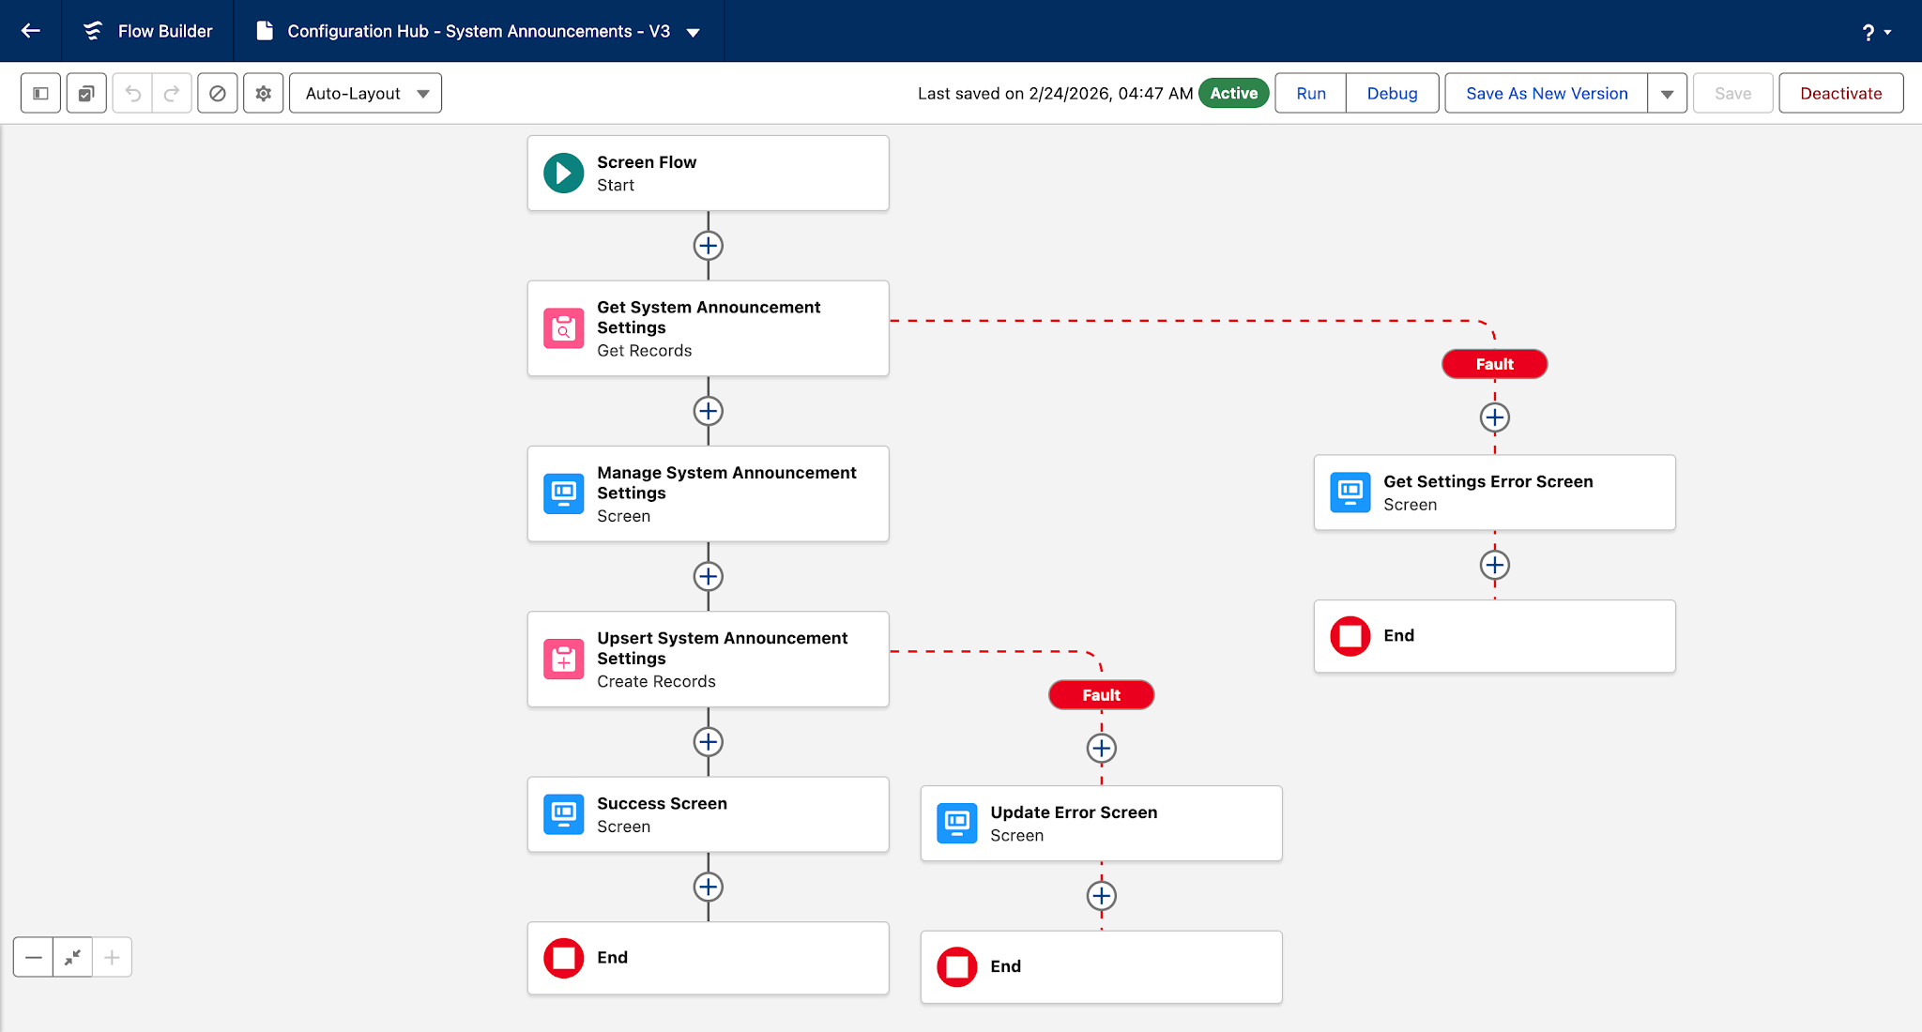This screenshot has height=1032, width=1922.
Task: Click the Deactivate button
Action: (x=1840, y=93)
